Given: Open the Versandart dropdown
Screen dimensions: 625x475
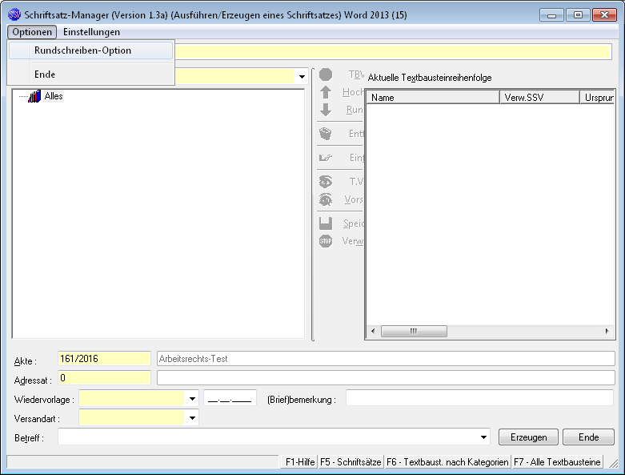Looking at the screenshot, I should (192, 417).
